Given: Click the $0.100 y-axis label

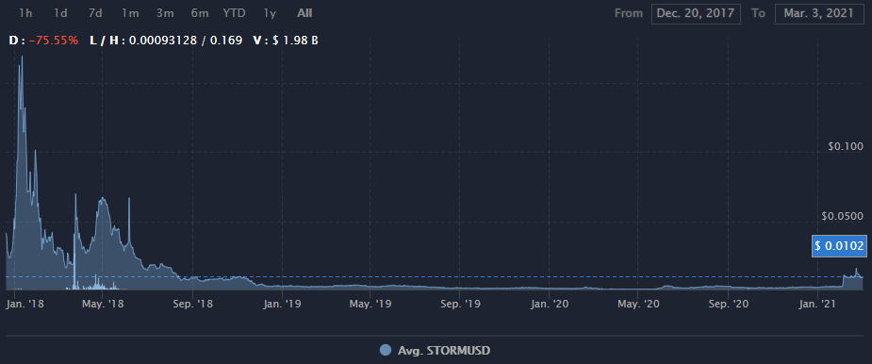Looking at the screenshot, I should point(846,146).
